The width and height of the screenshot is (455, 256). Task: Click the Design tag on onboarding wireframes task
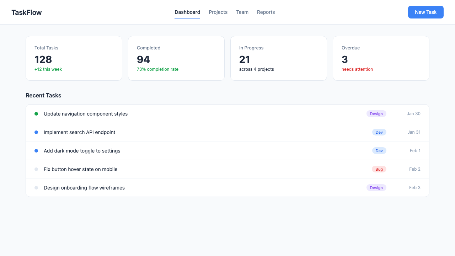tap(376, 188)
